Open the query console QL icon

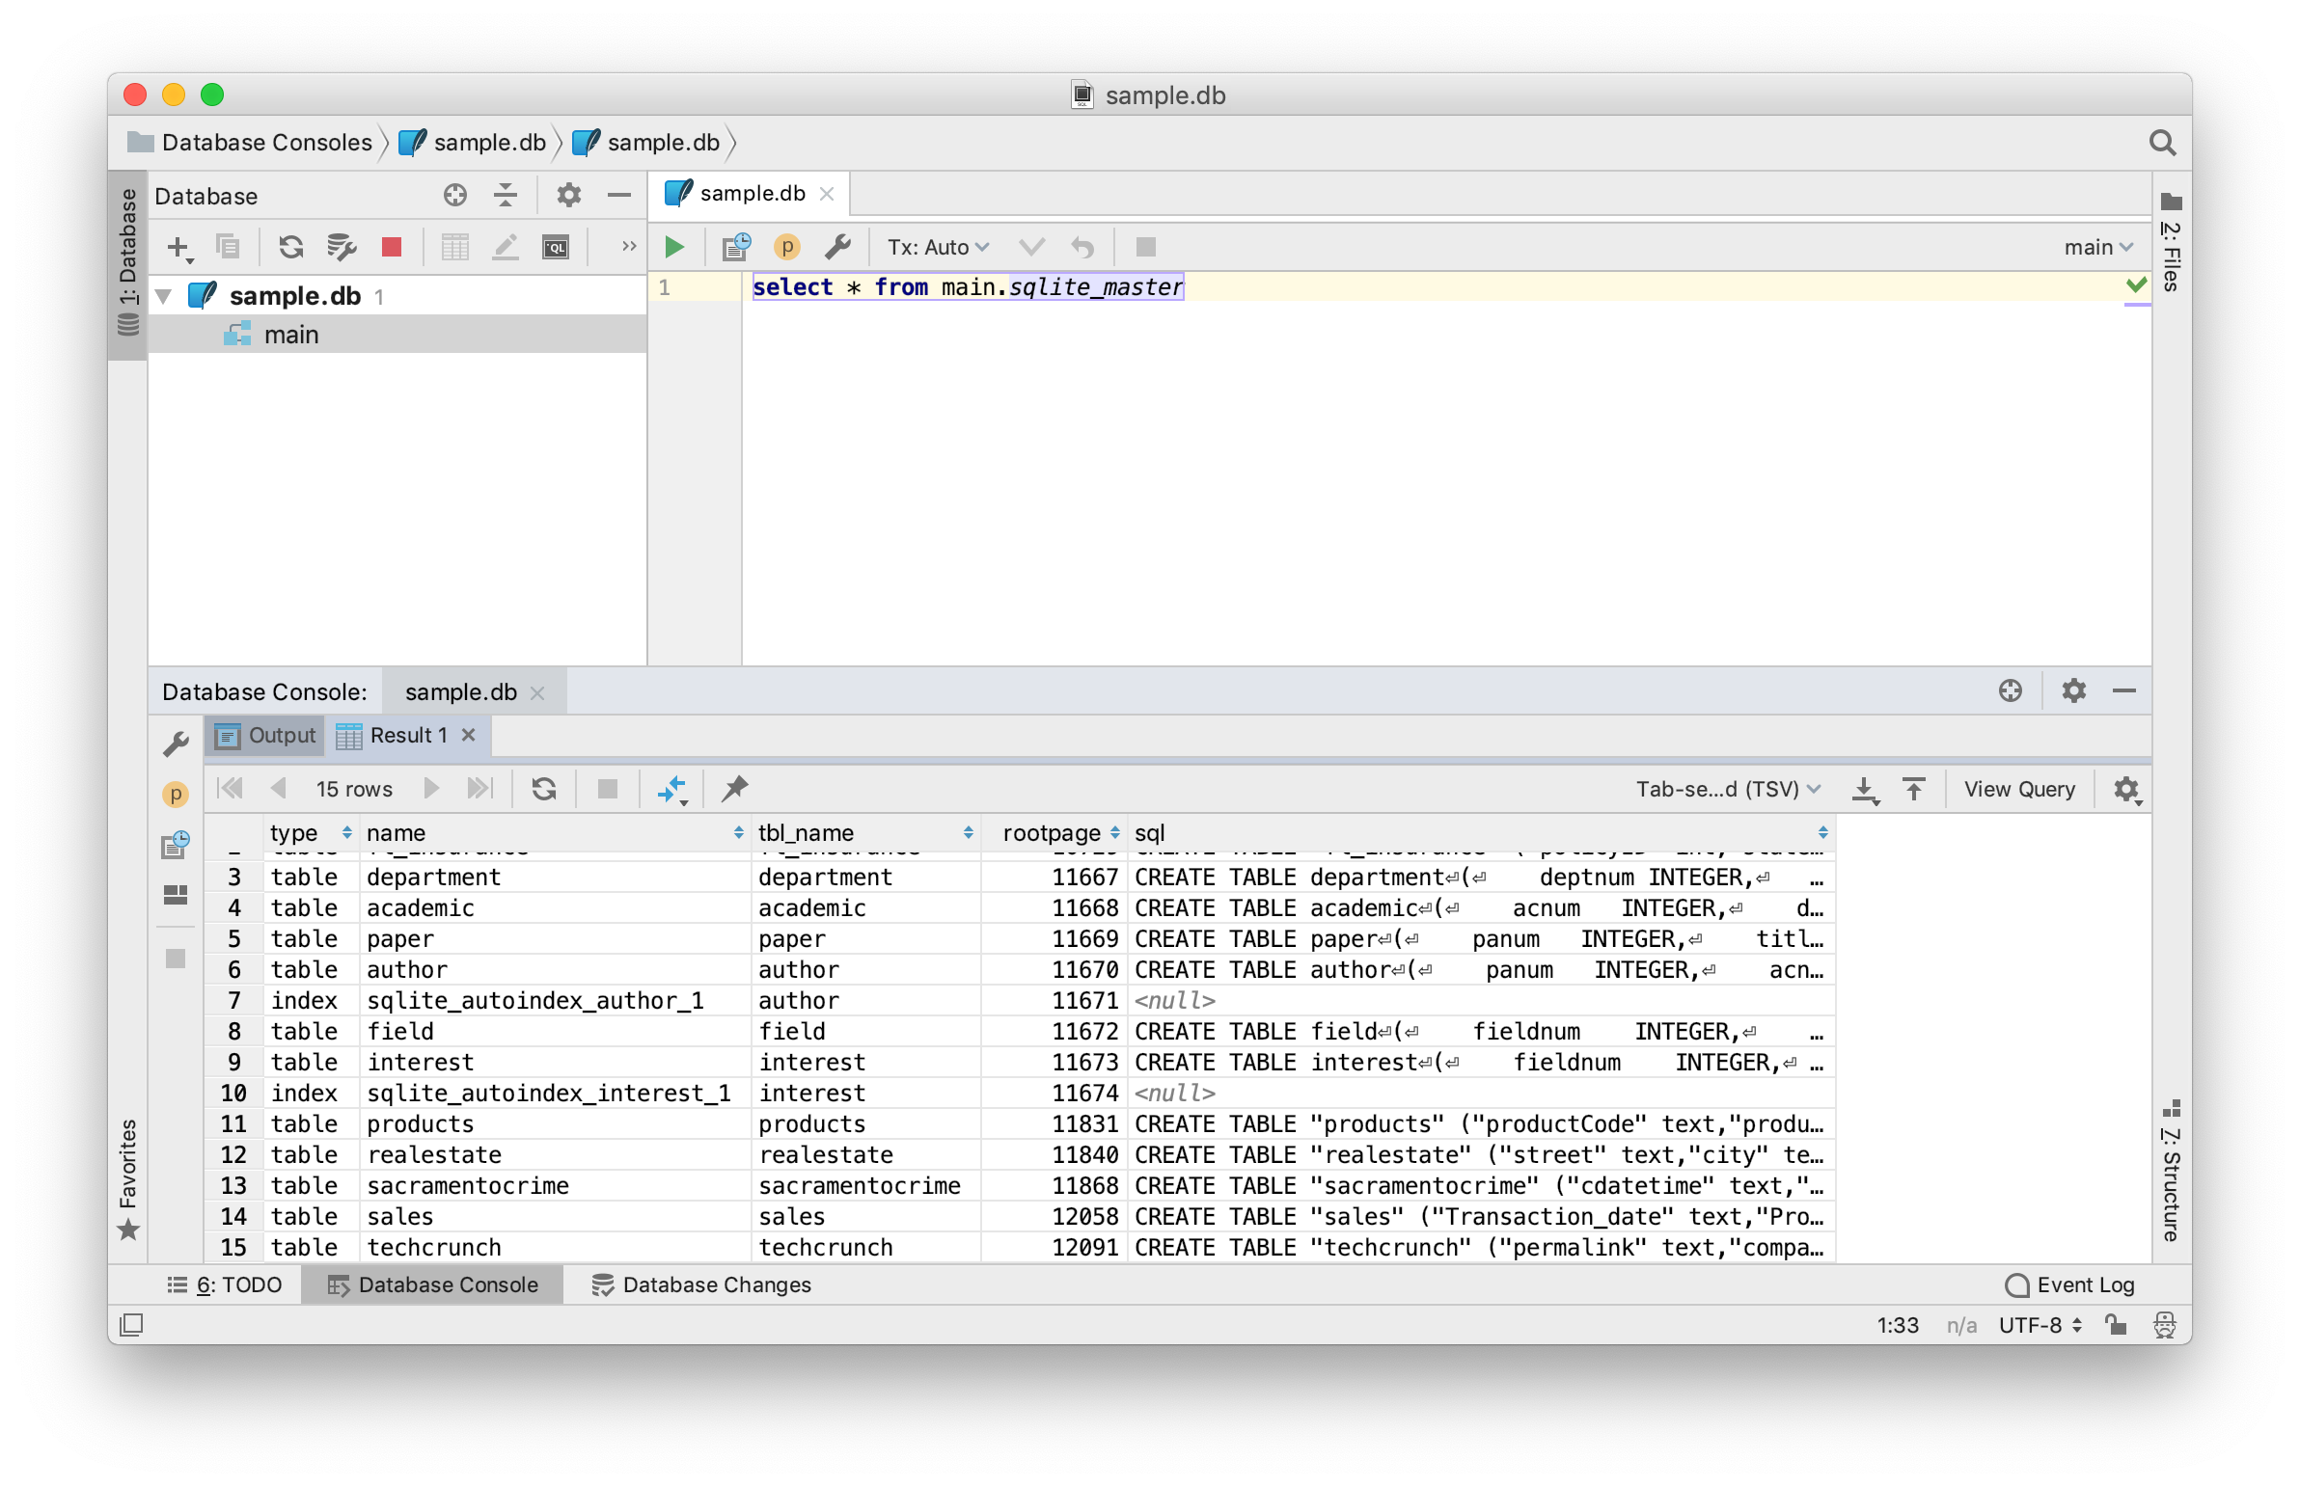tap(556, 247)
